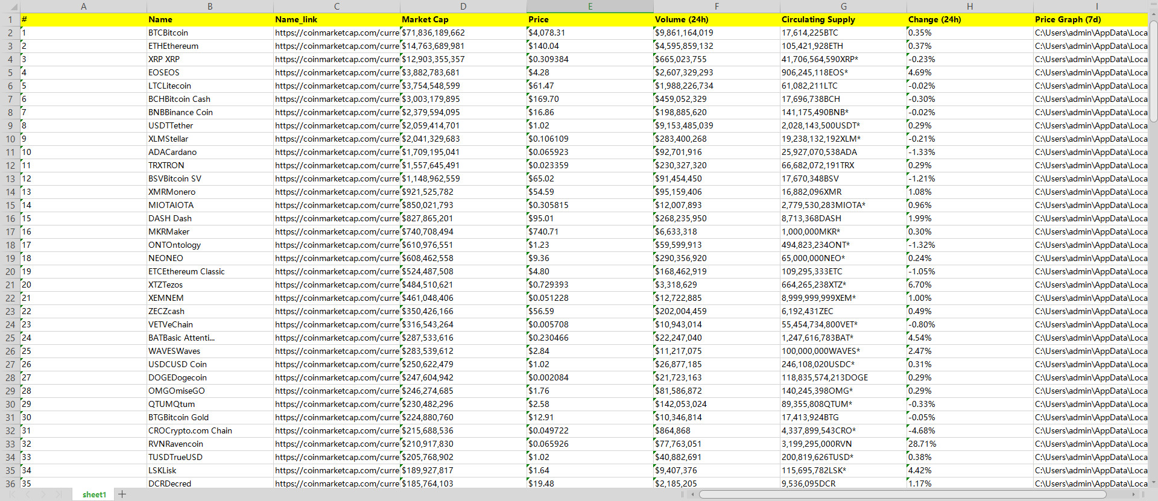Image resolution: width=1158 pixels, height=501 pixels.
Task: Click the BTCBitcoin row Price Graph path cell
Action: [x=1090, y=33]
